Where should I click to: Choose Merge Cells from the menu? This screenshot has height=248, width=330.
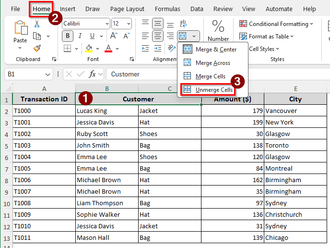click(212, 76)
